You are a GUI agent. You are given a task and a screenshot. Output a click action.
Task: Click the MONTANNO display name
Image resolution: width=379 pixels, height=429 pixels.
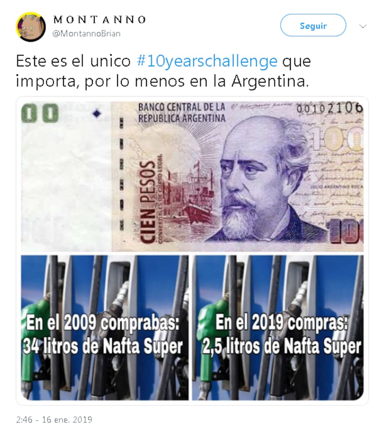[x=99, y=20]
